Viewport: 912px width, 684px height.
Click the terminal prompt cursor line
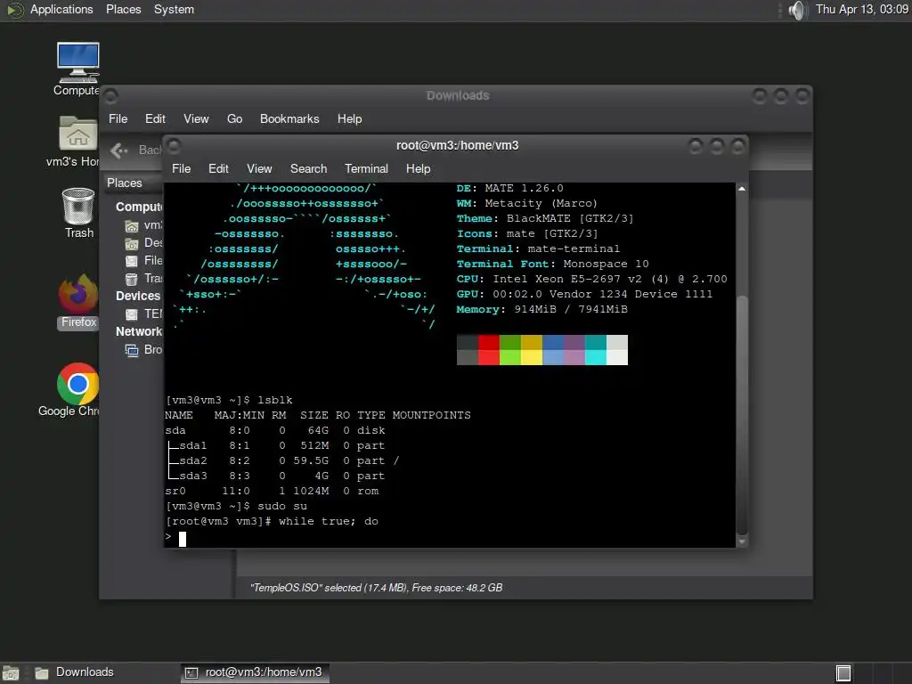point(175,538)
